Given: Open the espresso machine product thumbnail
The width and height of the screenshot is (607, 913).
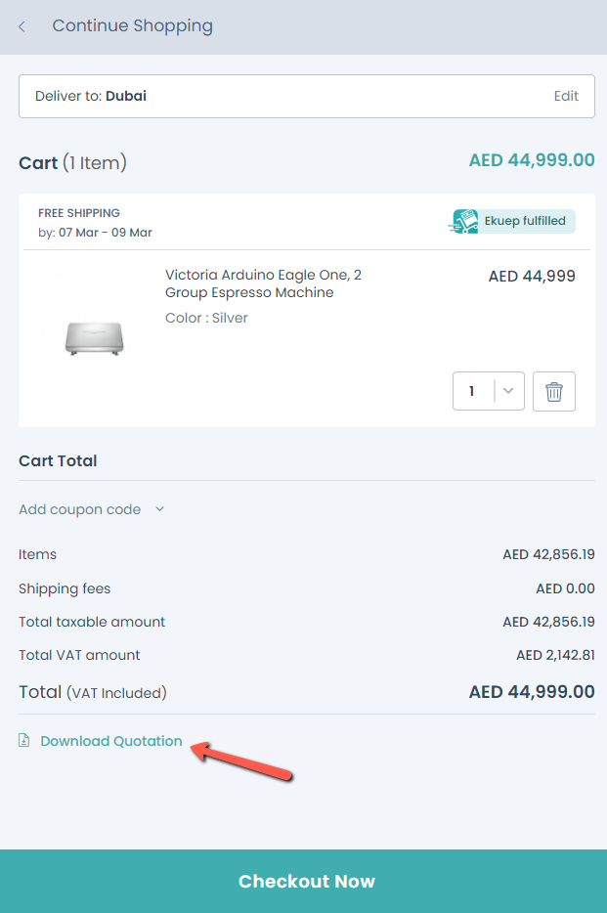Looking at the screenshot, I should click(94, 338).
